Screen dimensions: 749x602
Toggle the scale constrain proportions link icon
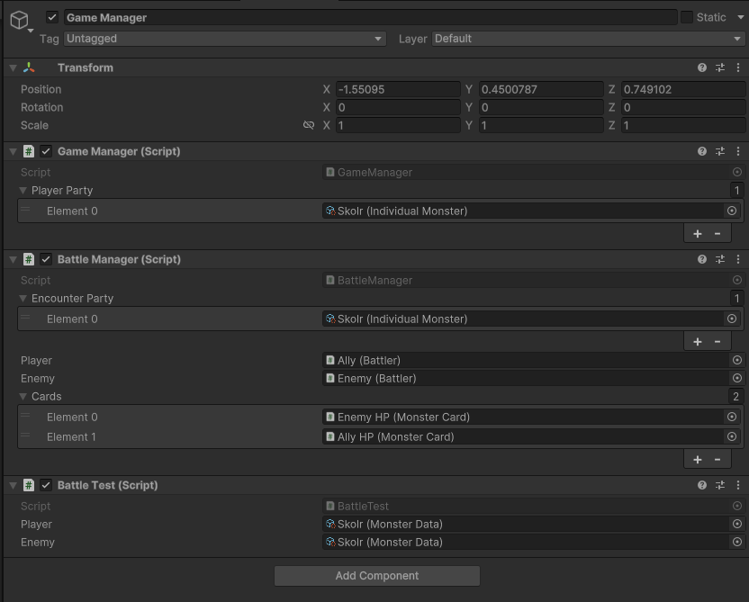click(x=309, y=125)
